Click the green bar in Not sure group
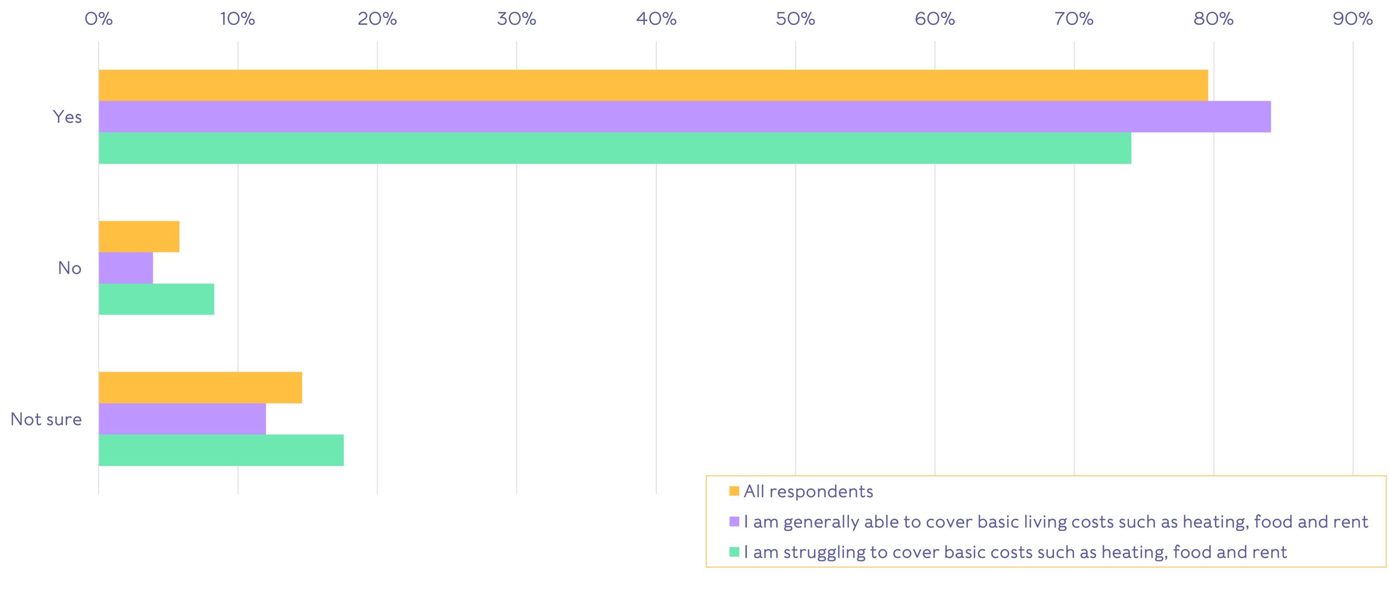Viewport: 1389px width, 602px height. click(221, 450)
